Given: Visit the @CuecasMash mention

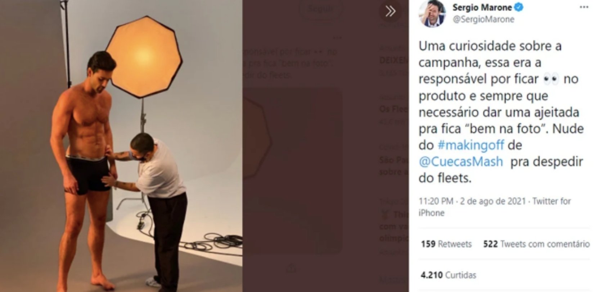Looking at the screenshot, I should 461,161.
